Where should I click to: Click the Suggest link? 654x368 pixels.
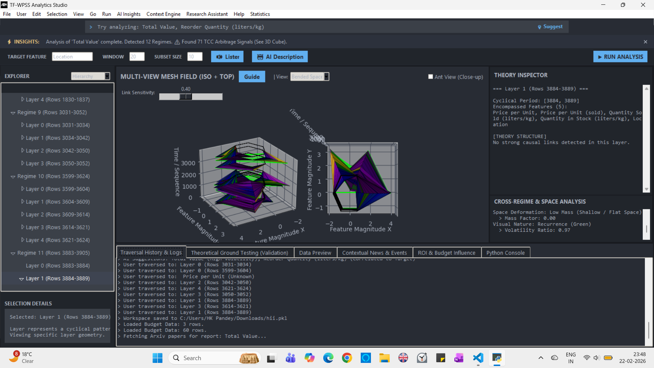(553, 27)
